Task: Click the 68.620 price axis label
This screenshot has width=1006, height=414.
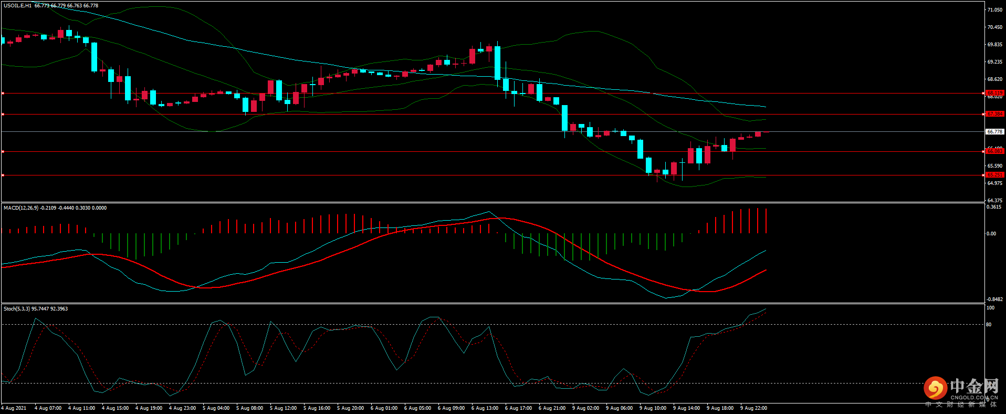Action: [994, 79]
